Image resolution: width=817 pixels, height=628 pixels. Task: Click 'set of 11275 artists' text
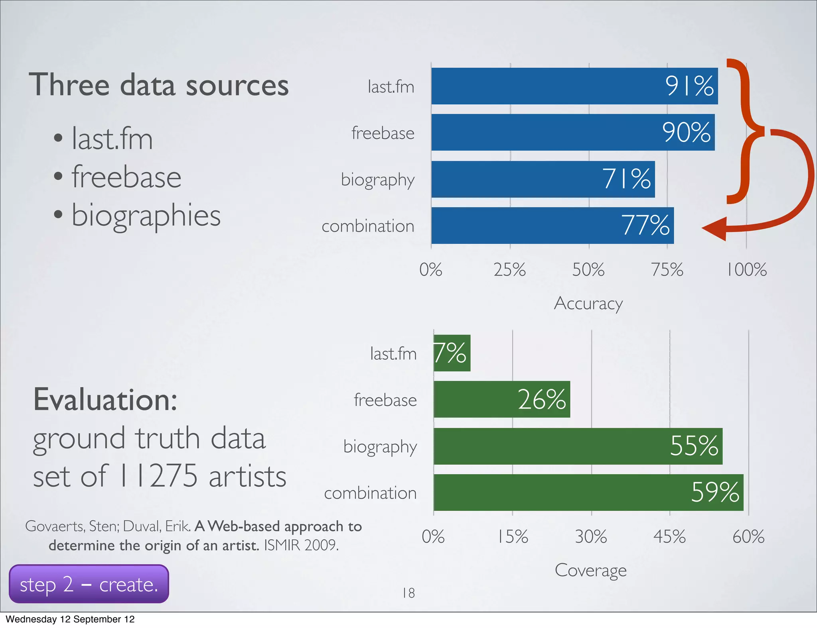tap(160, 476)
